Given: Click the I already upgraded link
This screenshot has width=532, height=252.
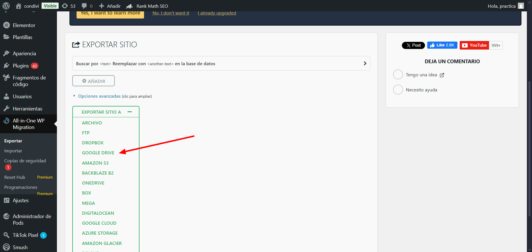Looking at the screenshot, I should 217,13.
